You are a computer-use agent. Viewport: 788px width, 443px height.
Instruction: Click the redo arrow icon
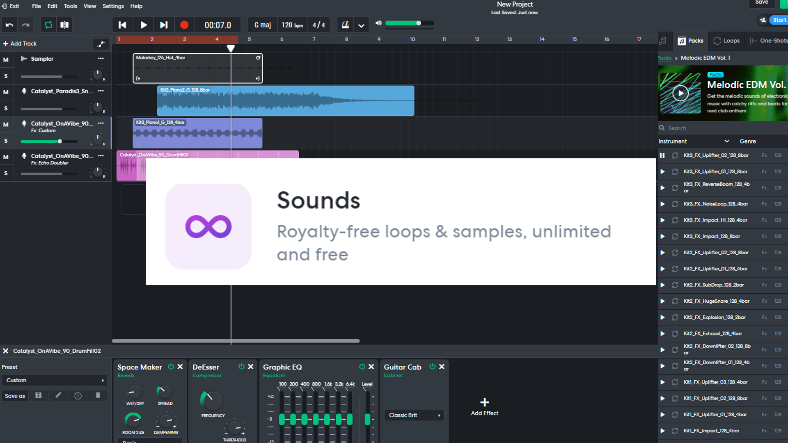(25, 25)
